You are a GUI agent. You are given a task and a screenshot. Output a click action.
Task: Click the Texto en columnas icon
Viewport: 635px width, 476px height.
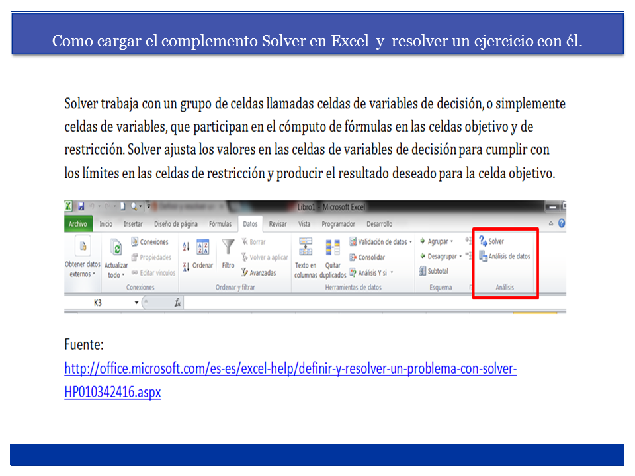pyautogui.click(x=306, y=247)
